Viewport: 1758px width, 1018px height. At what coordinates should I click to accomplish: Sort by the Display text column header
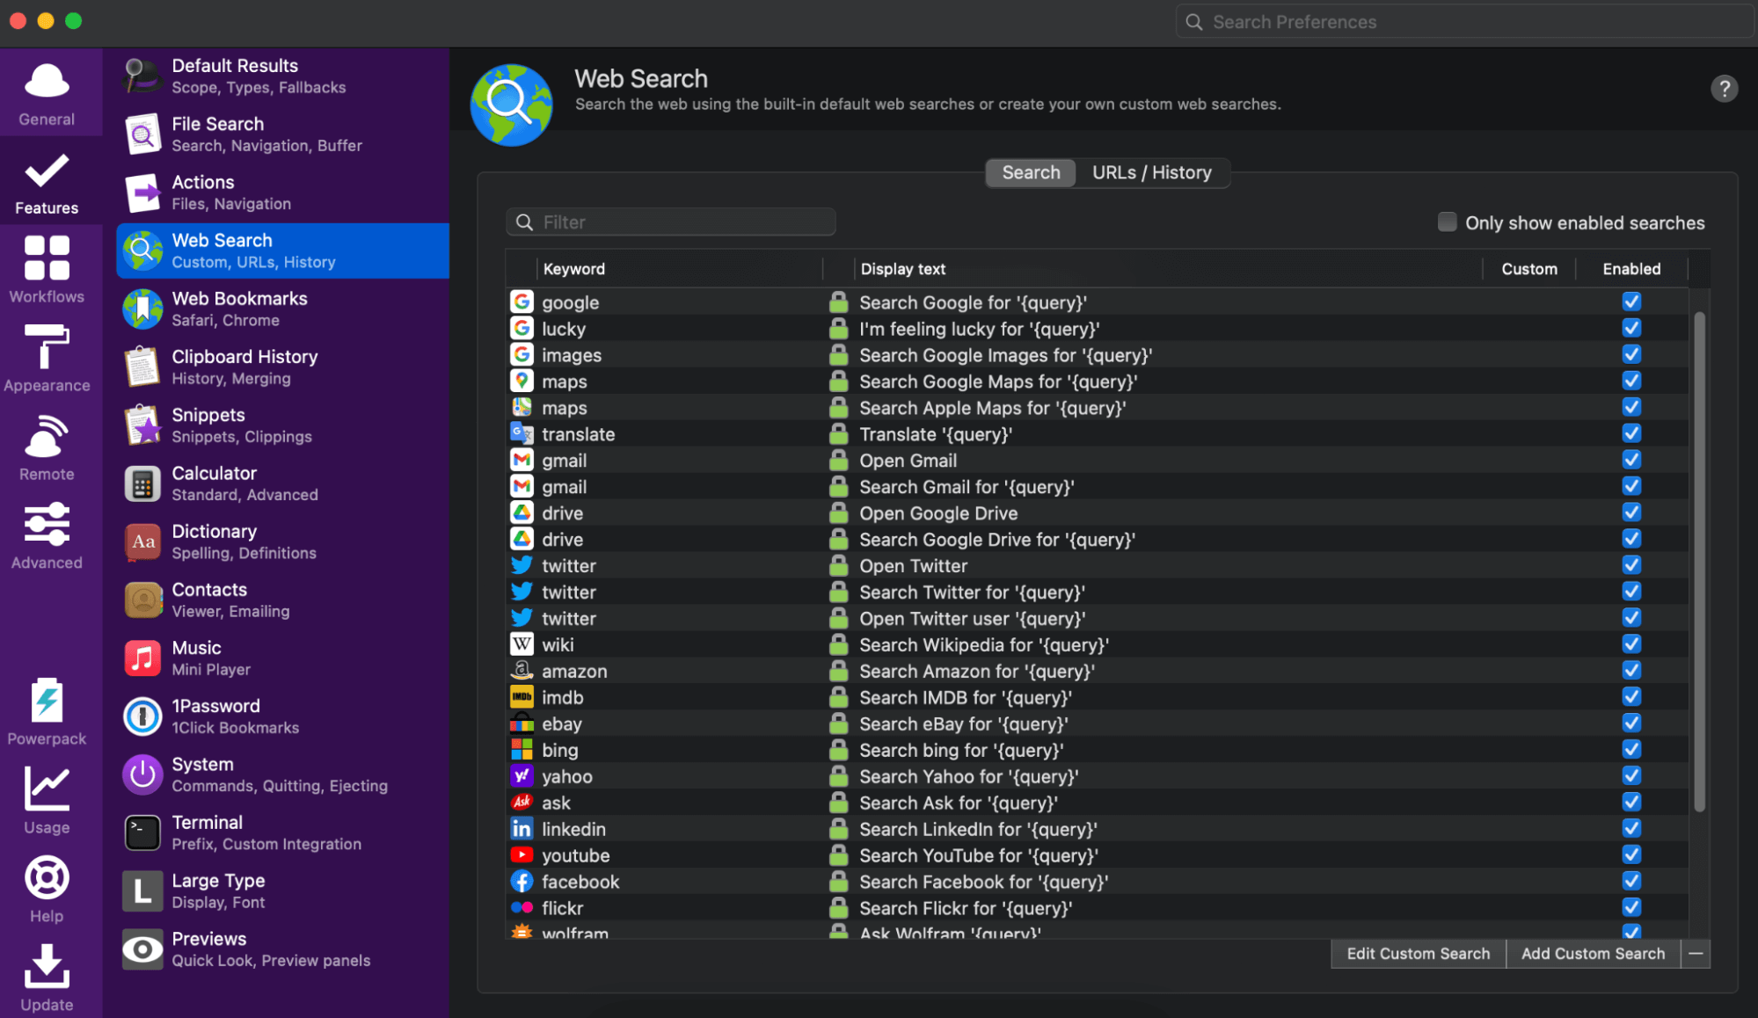[x=1168, y=269]
